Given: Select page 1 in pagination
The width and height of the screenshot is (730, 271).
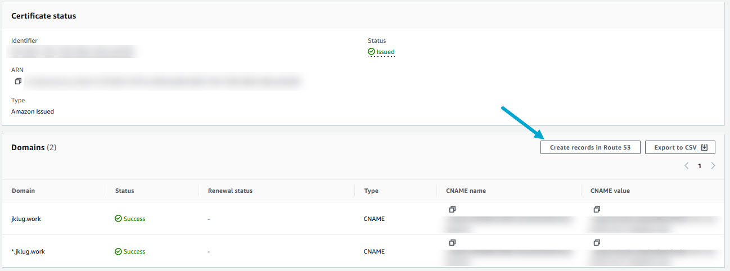Looking at the screenshot, I should tap(700, 166).
